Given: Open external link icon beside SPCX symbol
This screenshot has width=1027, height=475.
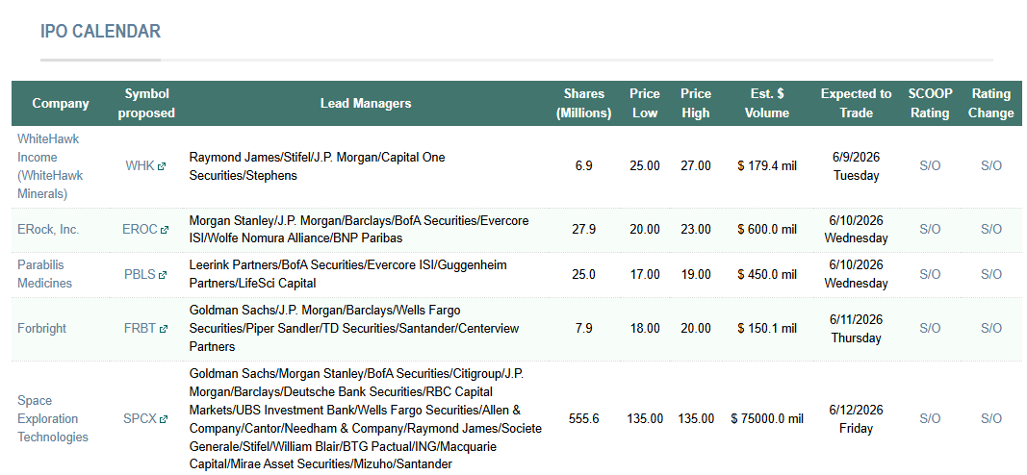Looking at the screenshot, I should [x=163, y=418].
